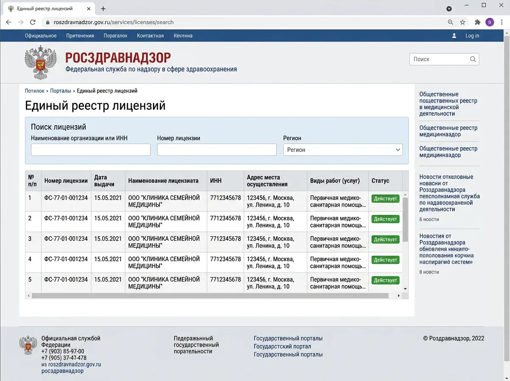Click the search magnifier in site search box
The image size is (510, 381).
[473, 59]
